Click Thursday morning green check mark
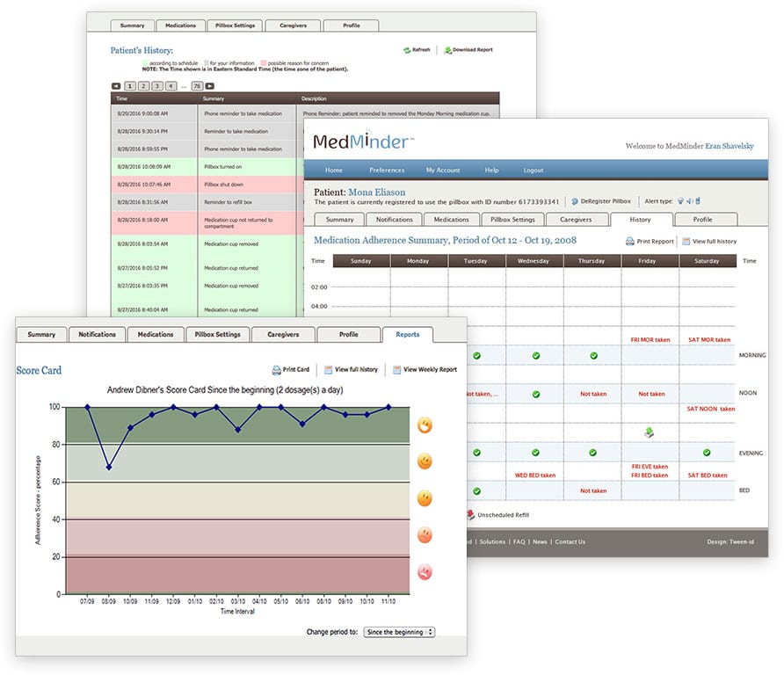 click(593, 356)
